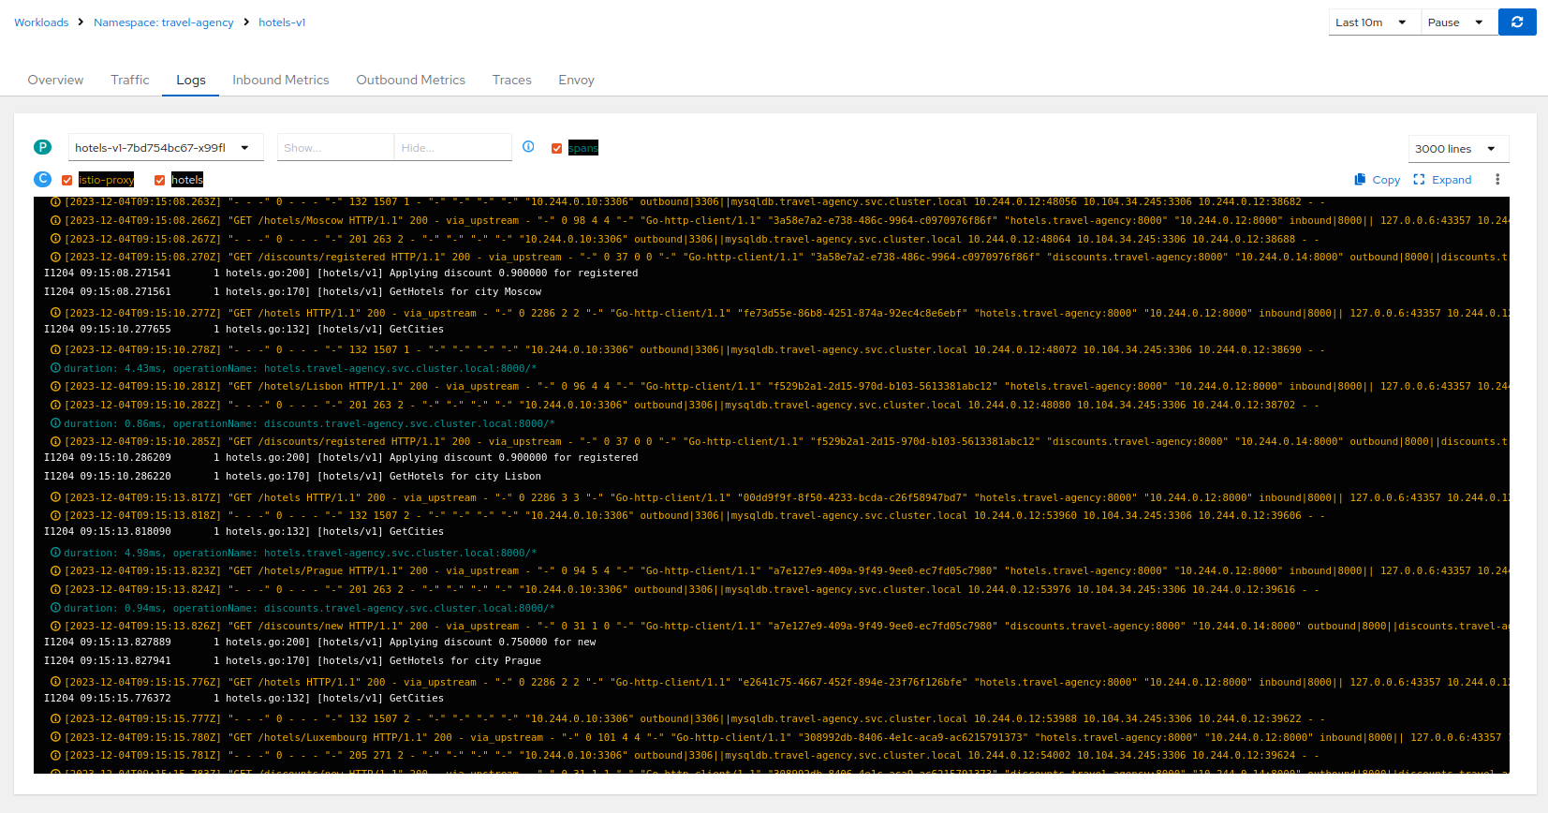Screen dimensions: 1548x813
Task: Open the Last 10m time range dropdown
Action: tap(1372, 22)
